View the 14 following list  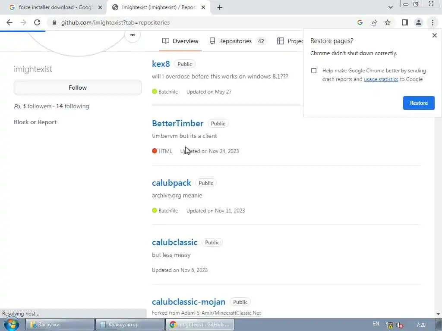tap(73, 106)
